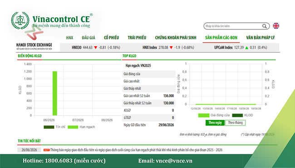Click date 29/06/2026 first trading day
The width and height of the screenshot is (295, 168).
tap(166, 125)
